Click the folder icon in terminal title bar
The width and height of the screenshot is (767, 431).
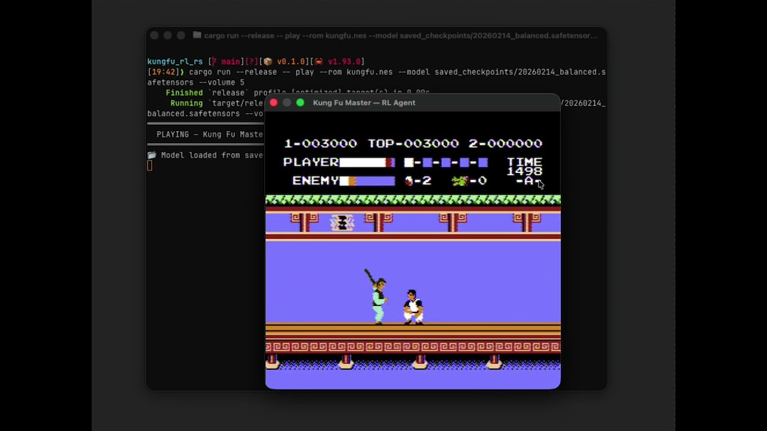point(197,35)
